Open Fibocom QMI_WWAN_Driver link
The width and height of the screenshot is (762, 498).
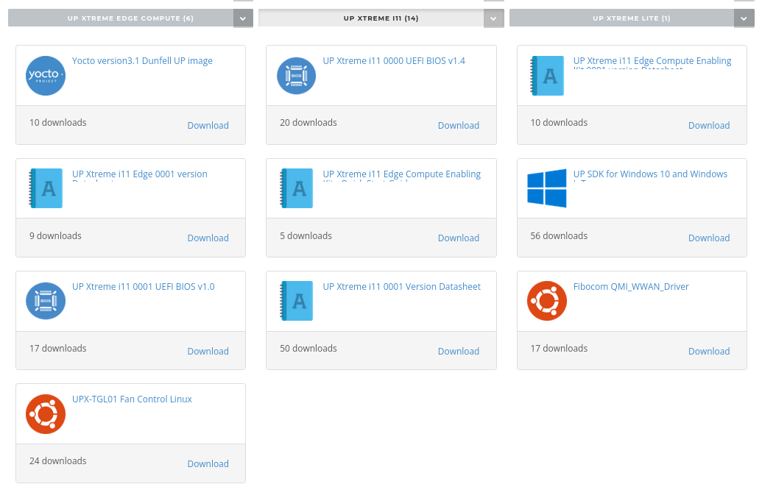click(631, 287)
